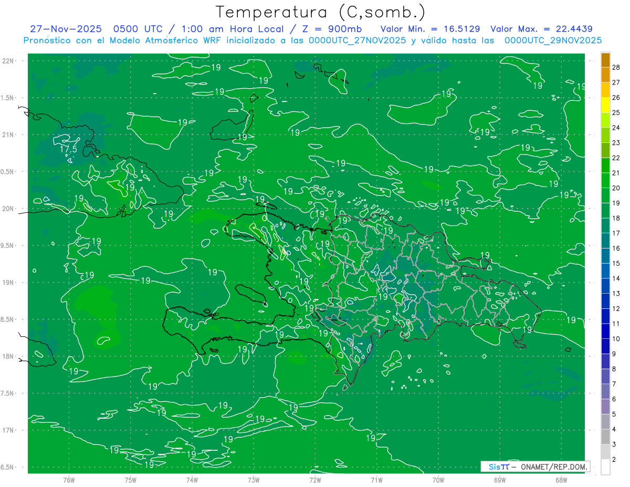Click the '75W' longitude label

pyautogui.click(x=130, y=480)
